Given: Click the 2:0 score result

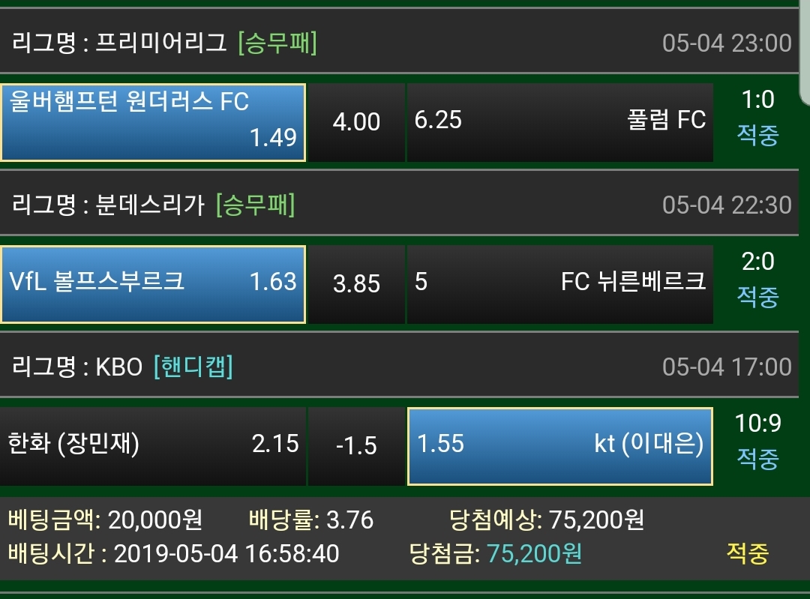Looking at the screenshot, I should coord(757,262).
